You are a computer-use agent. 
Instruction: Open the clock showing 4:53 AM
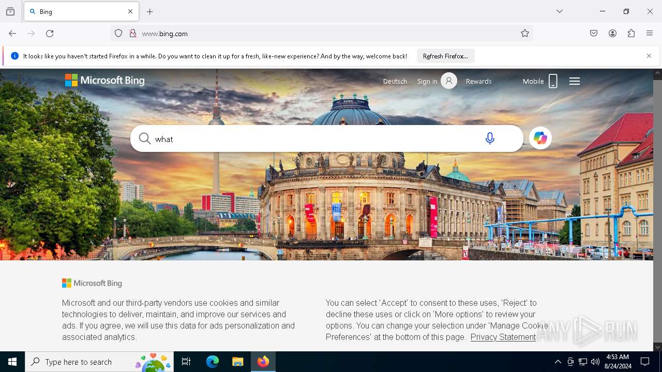point(618,362)
